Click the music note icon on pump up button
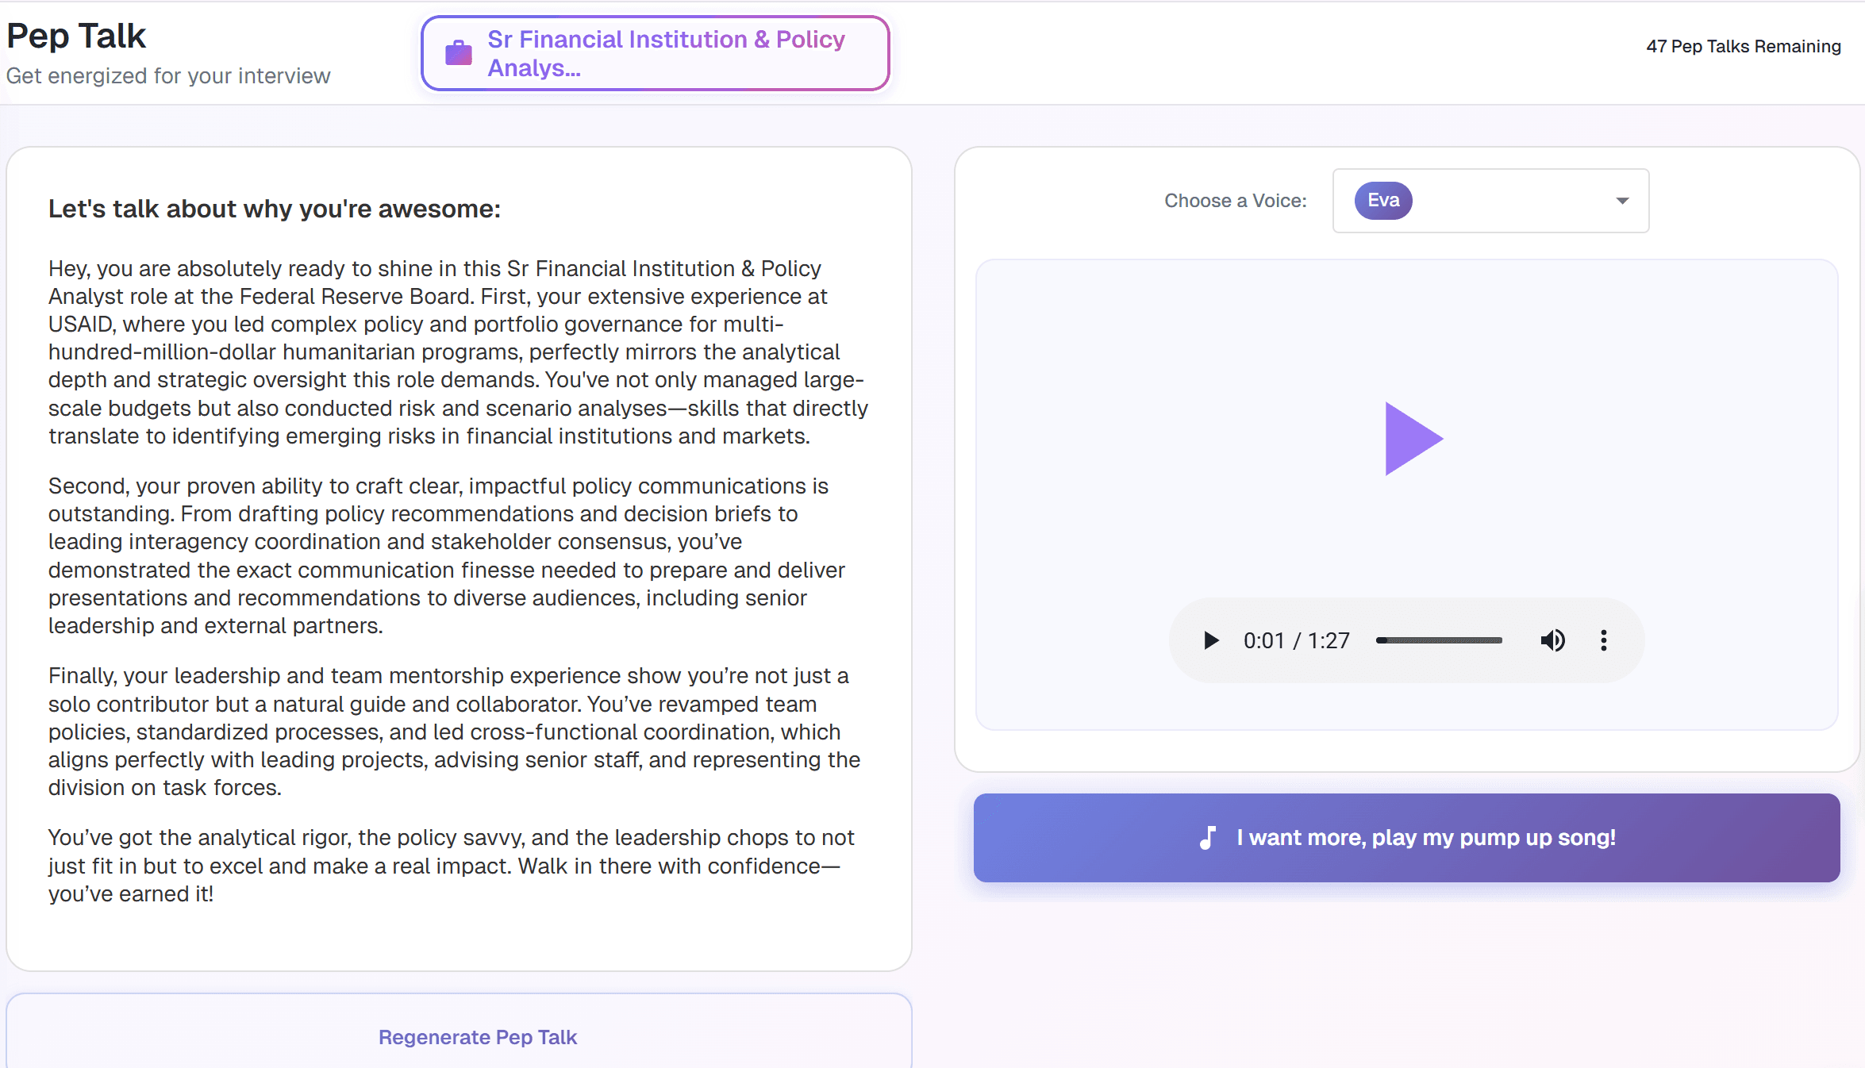The image size is (1865, 1068). click(1208, 838)
